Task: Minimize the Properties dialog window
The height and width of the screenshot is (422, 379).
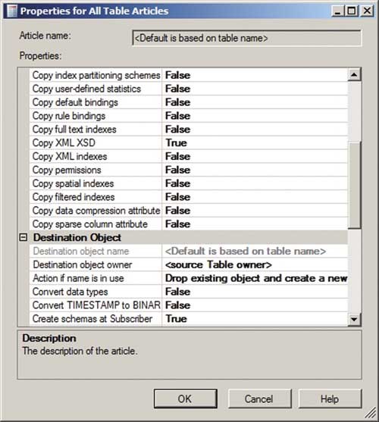Action: pyautogui.click(x=337, y=11)
